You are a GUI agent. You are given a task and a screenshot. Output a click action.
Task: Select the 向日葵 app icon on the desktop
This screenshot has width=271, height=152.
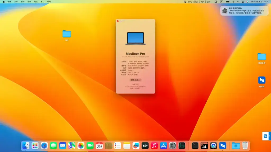262,82
